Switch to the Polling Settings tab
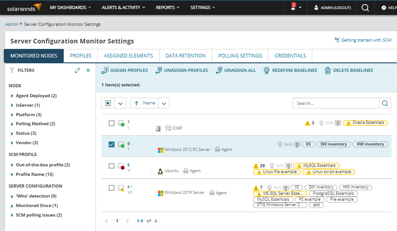This screenshot has height=231, width=397. 240,56
